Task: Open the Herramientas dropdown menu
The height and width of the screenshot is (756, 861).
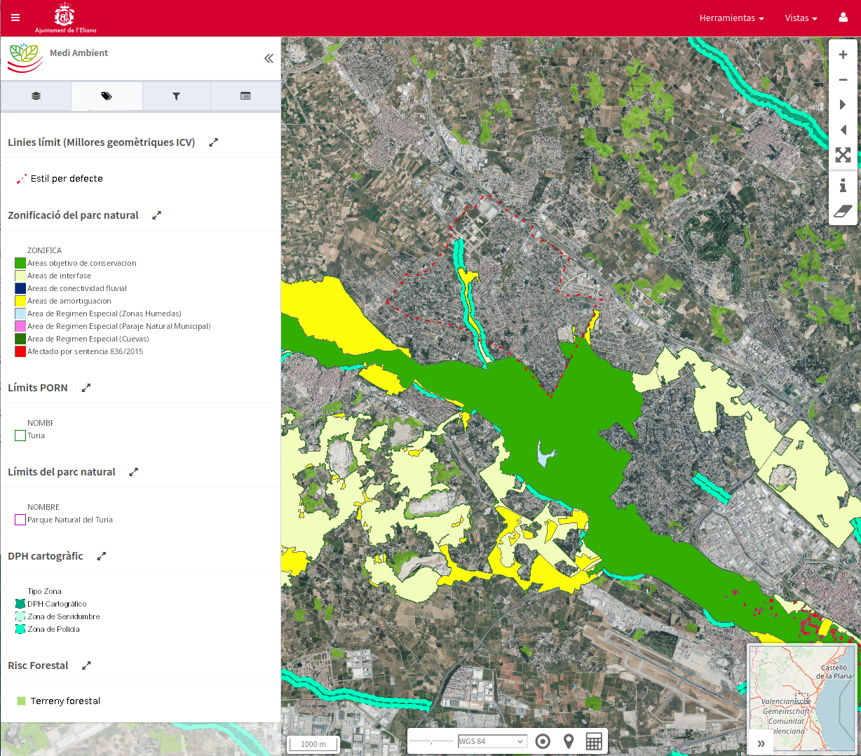Action: click(731, 18)
